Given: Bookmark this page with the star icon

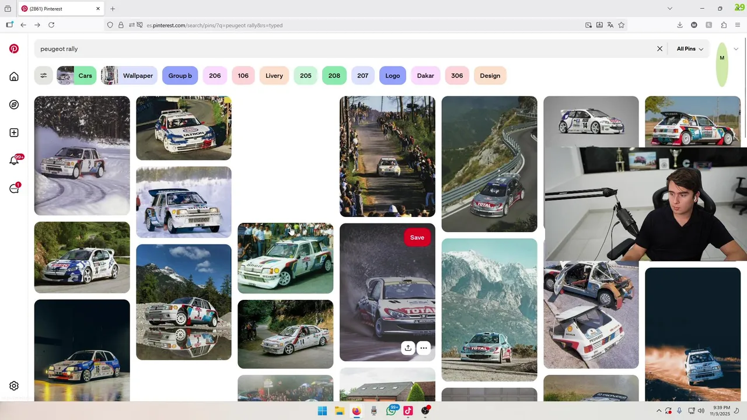Looking at the screenshot, I should [622, 25].
